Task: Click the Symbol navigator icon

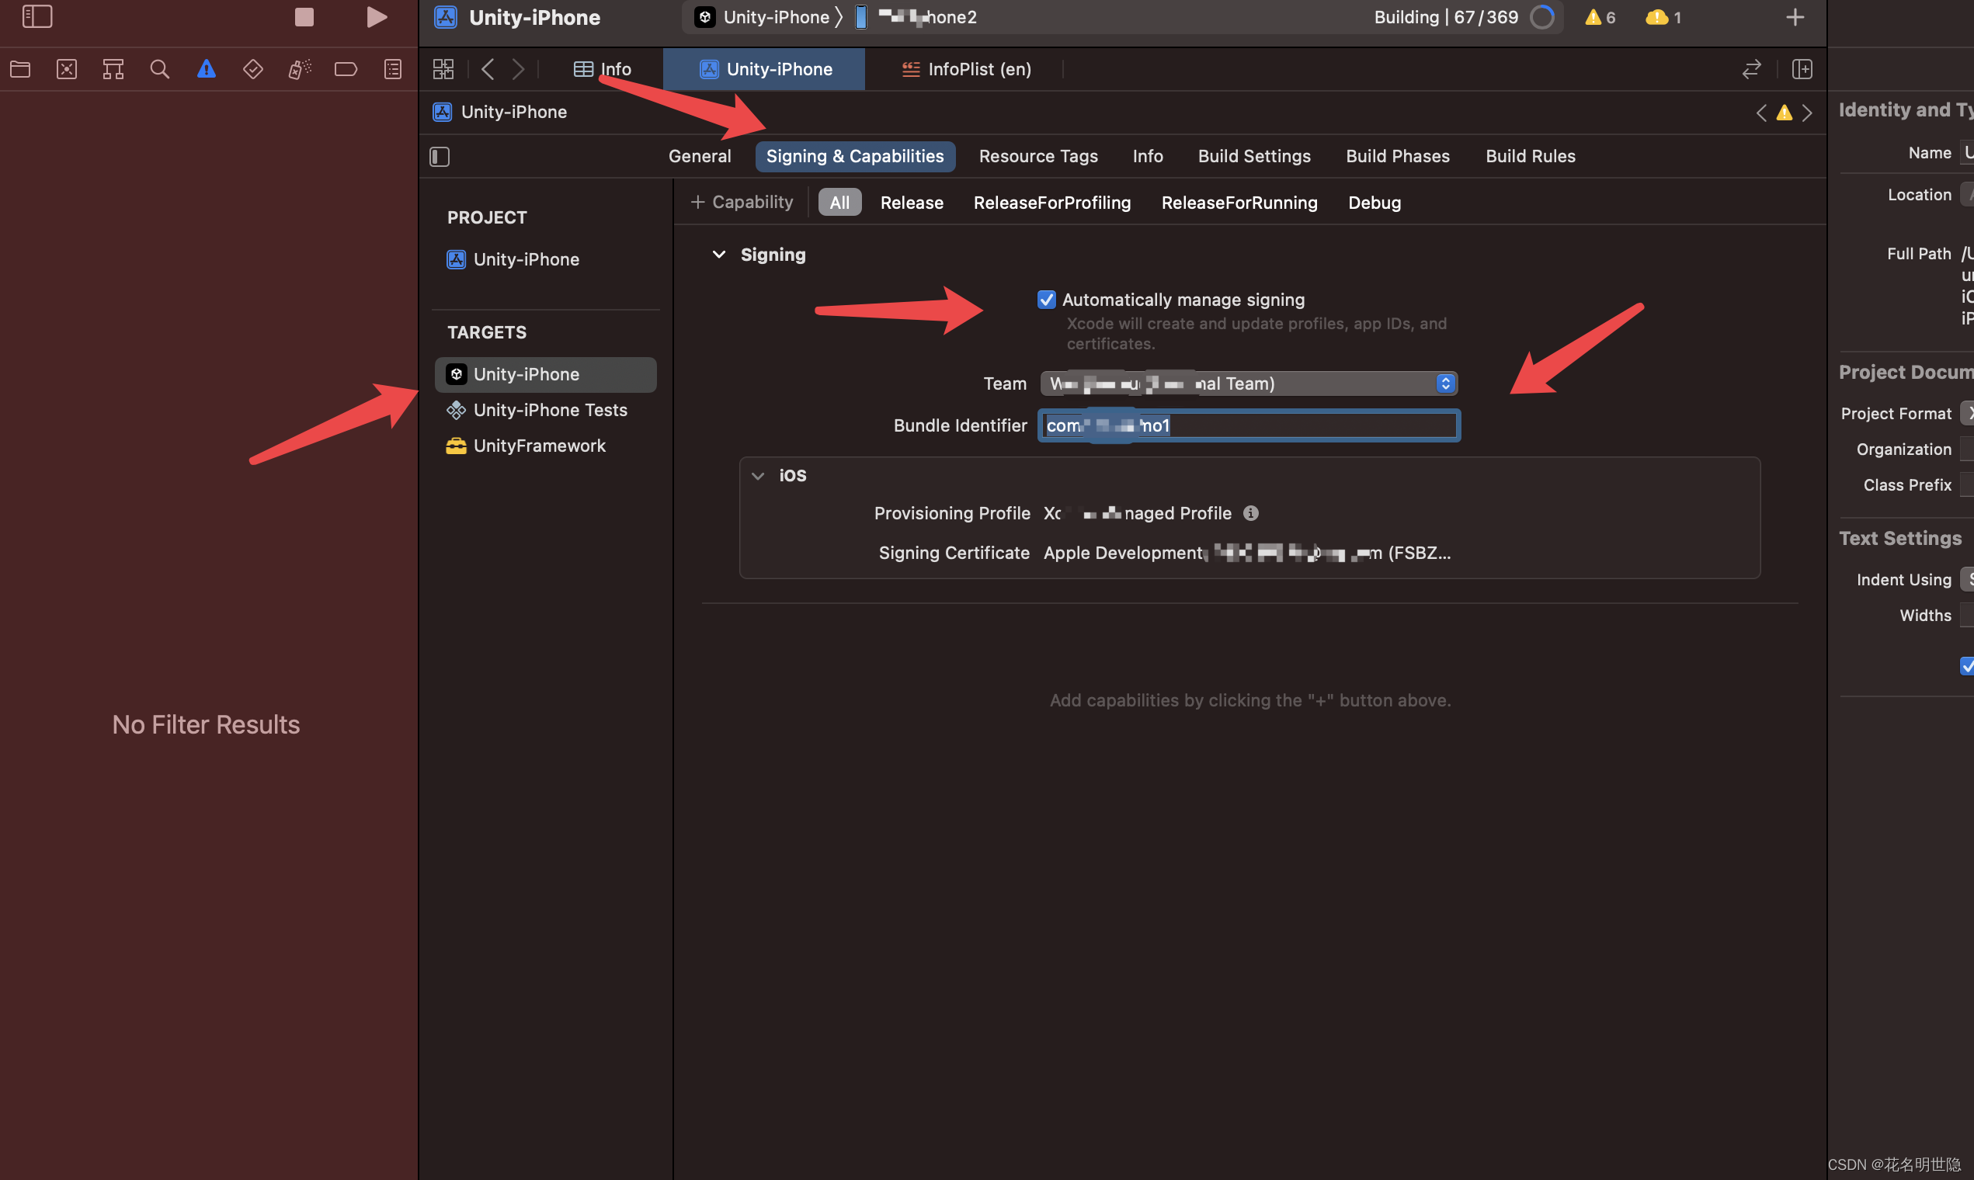Action: (112, 68)
